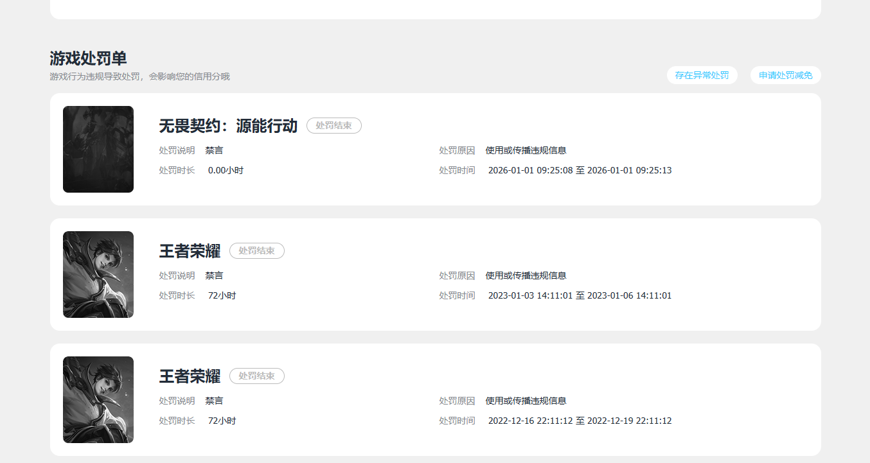
Task: Click 使用或传播违规信息 reason in the 无畏契约 record
Action: [526, 150]
